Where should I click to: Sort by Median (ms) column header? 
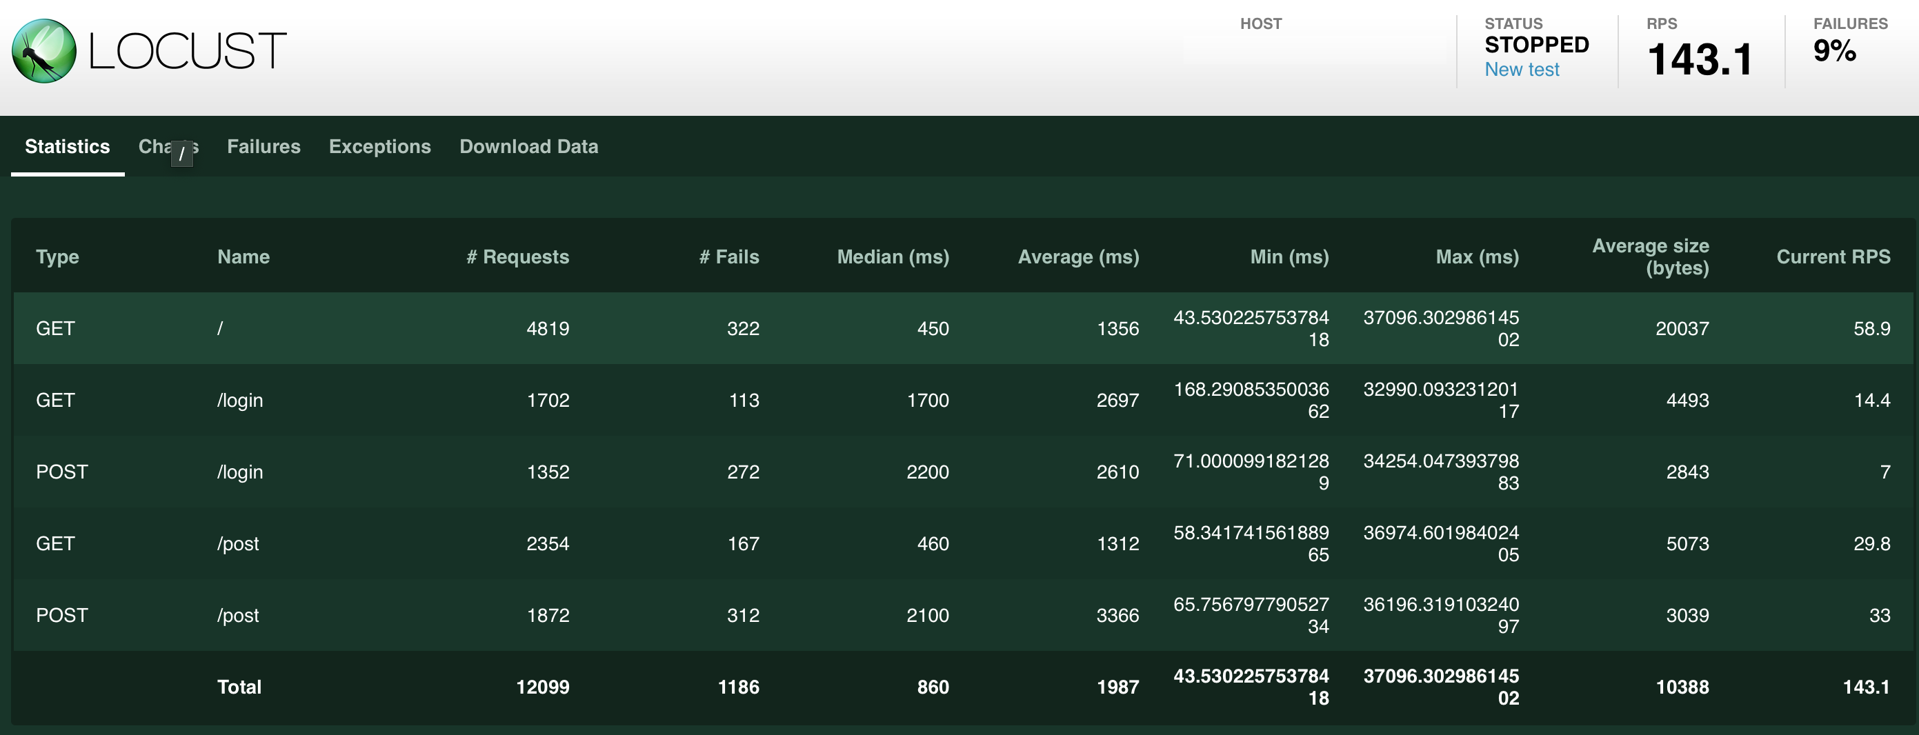point(893,257)
